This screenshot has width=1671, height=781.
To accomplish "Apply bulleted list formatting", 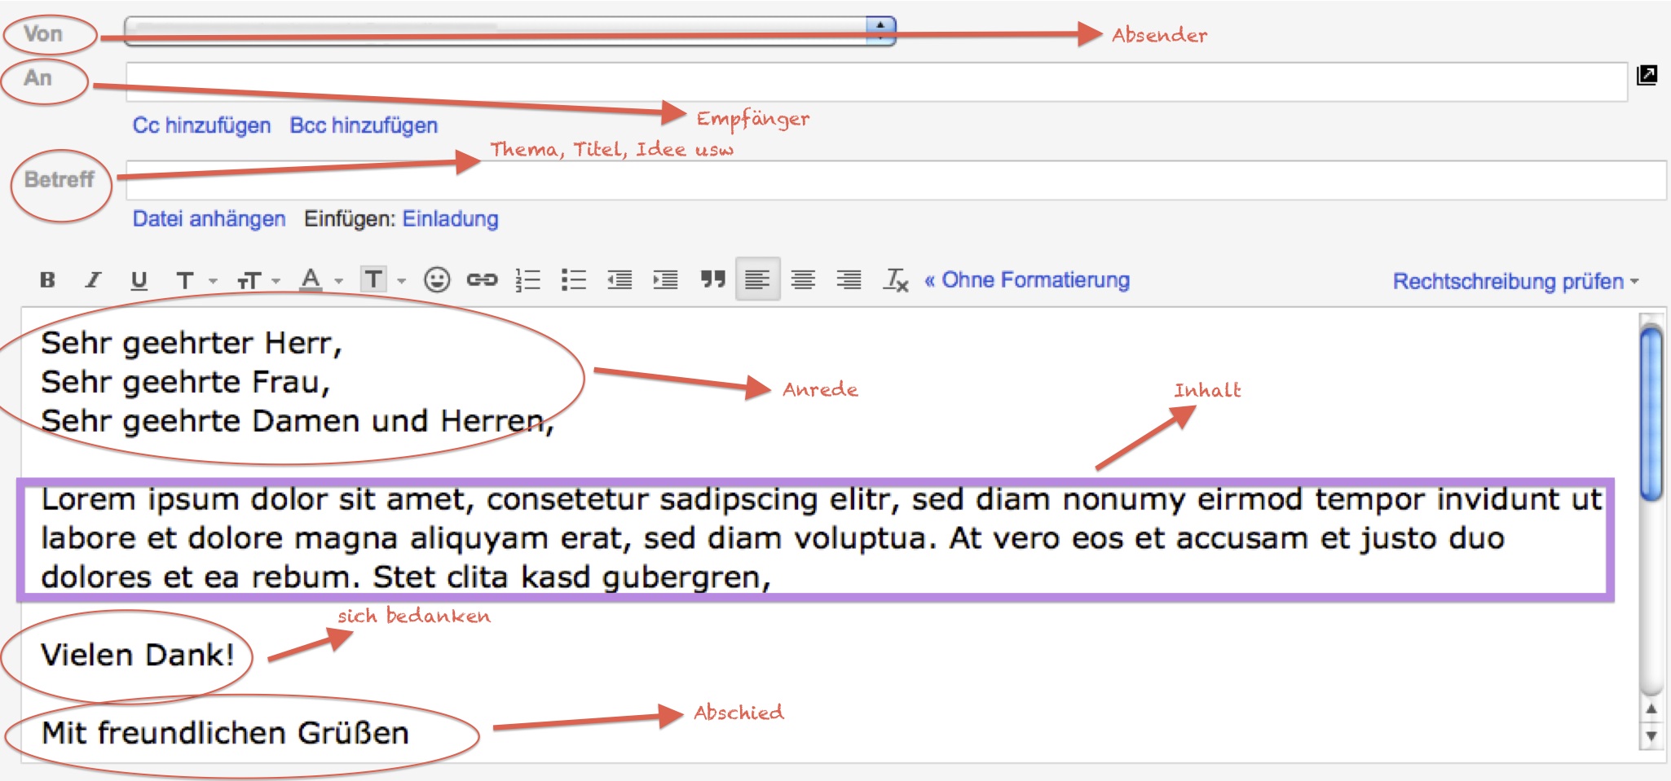I will [x=573, y=280].
